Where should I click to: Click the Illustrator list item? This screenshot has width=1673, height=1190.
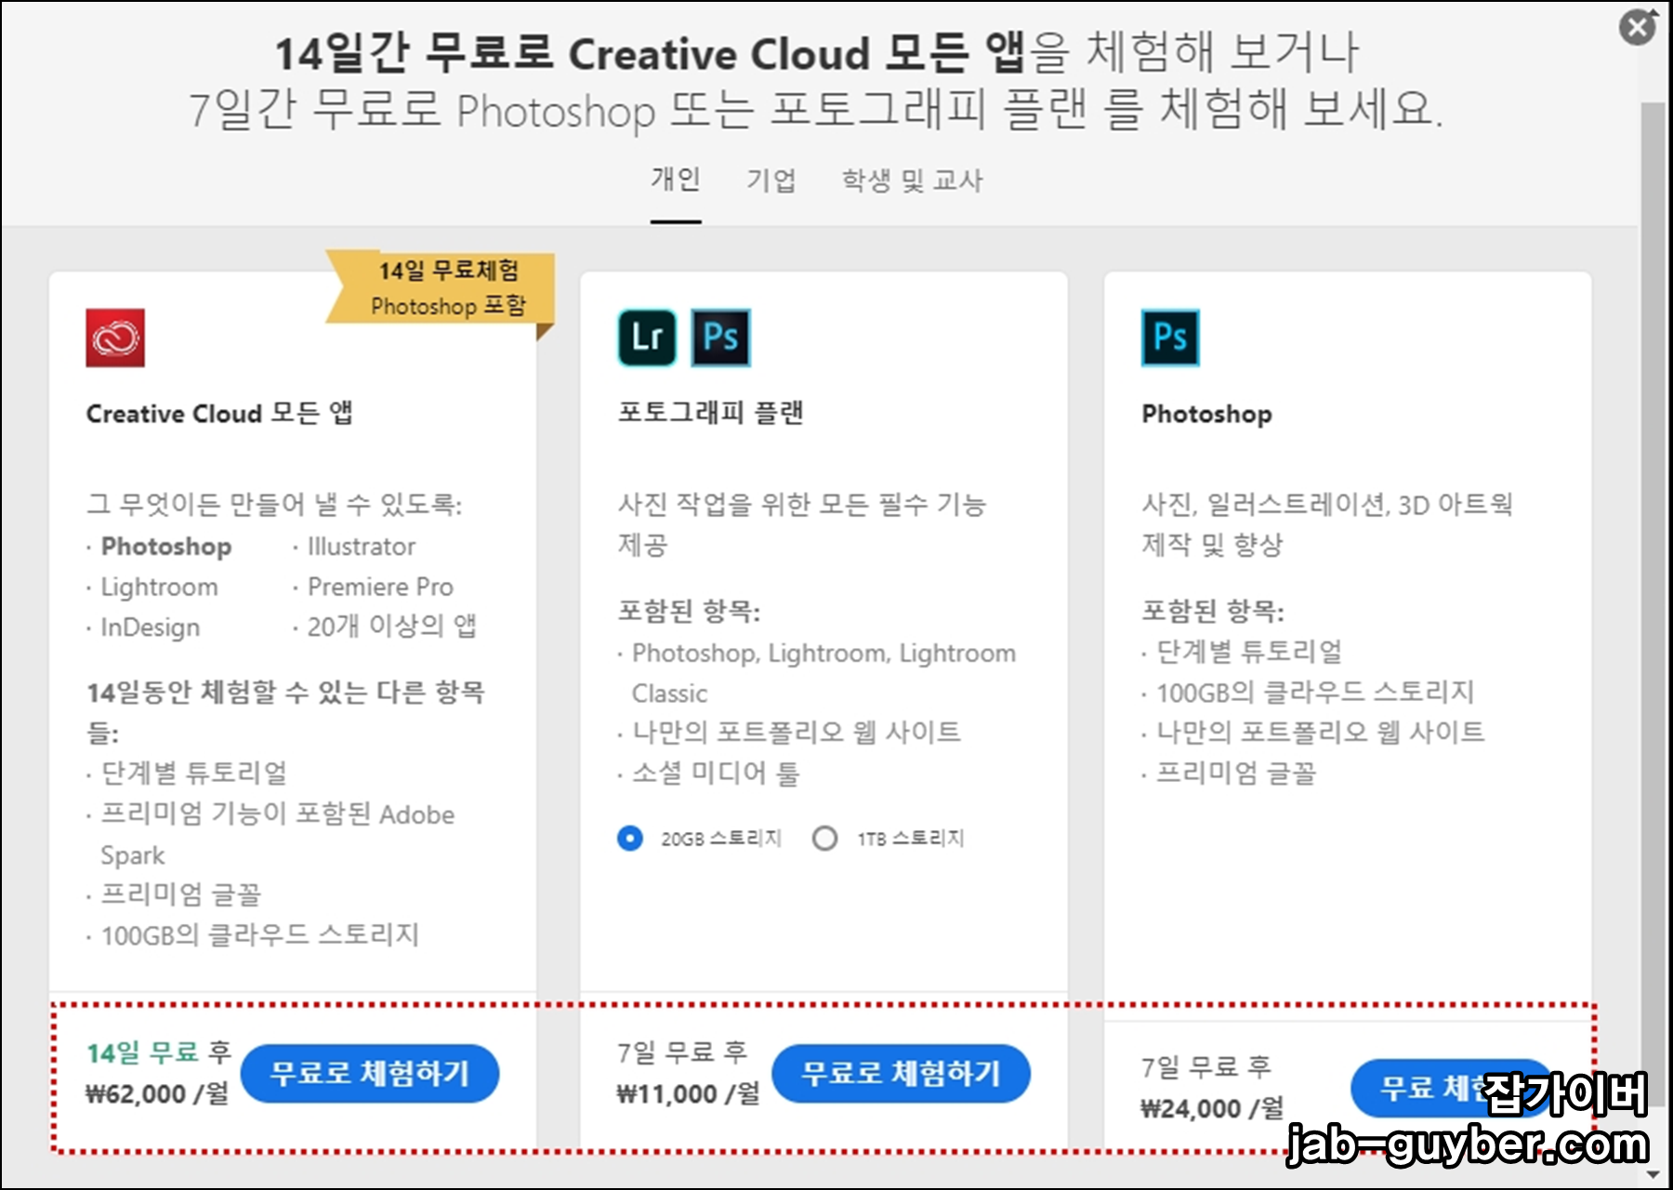pos(362,547)
